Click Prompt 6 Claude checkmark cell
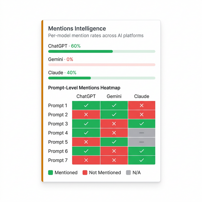The image size is (202, 202). tap(142, 151)
